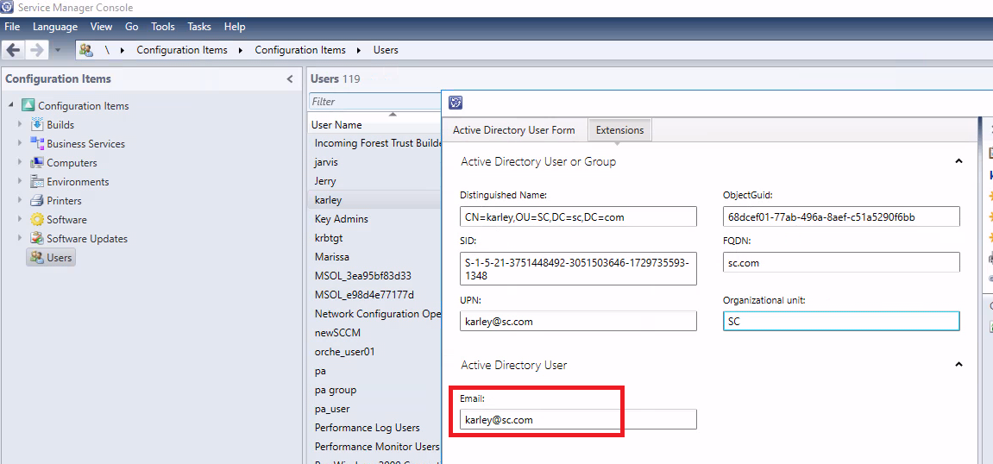Image resolution: width=993 pixels, height=464 pixels.
Task: Open the Language menu
Action: click(55, 27)
